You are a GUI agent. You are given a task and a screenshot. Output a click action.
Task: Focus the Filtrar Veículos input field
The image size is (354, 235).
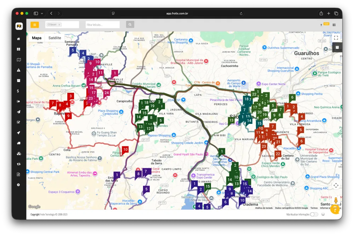[103, 25]
